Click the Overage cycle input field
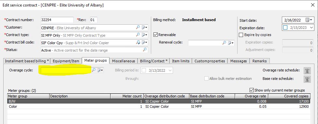Screen dimensions: 318x124 [66, 70]
